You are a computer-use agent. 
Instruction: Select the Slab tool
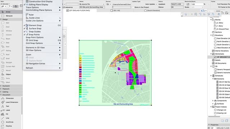click(x=11, y=43)
